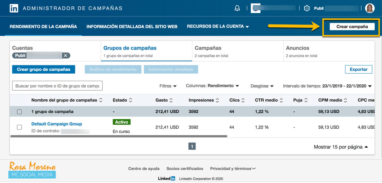
Task: Expand Privacidad y términos menu
Action: click(233, 169)
